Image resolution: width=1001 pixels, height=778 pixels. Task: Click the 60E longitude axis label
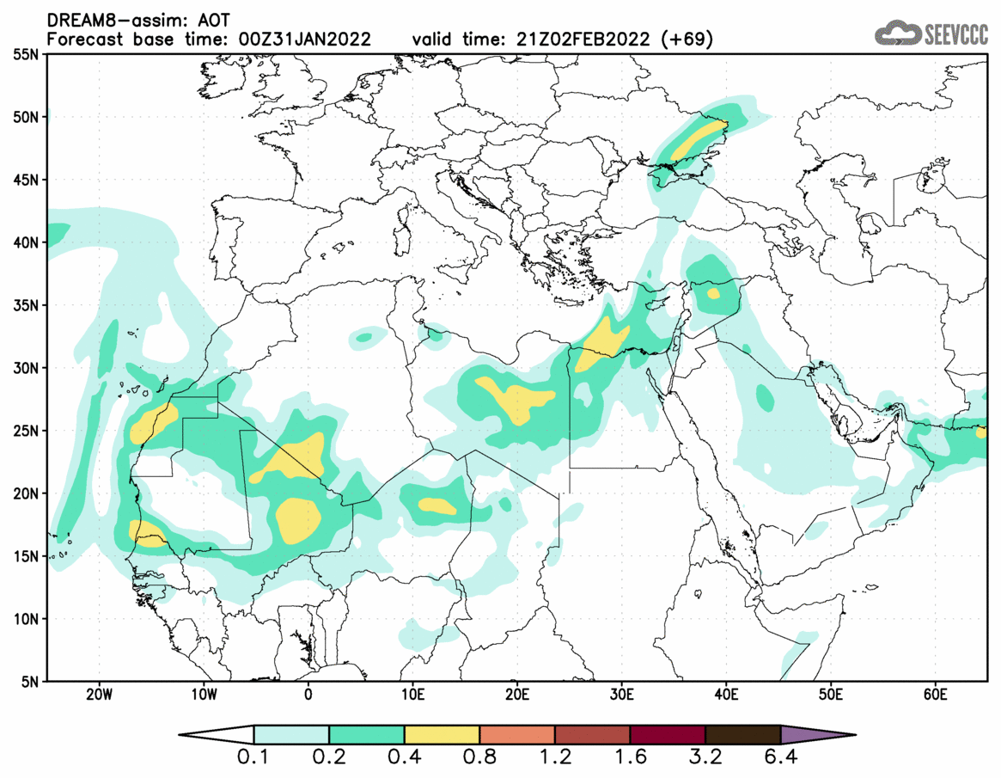(935, 695)
